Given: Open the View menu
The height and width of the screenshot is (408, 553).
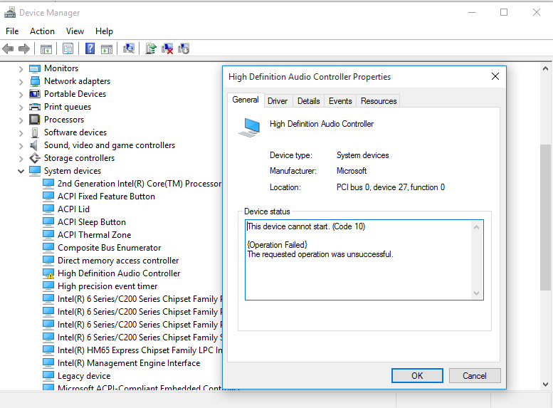Looking at the screenshot, I should [75, 31].
